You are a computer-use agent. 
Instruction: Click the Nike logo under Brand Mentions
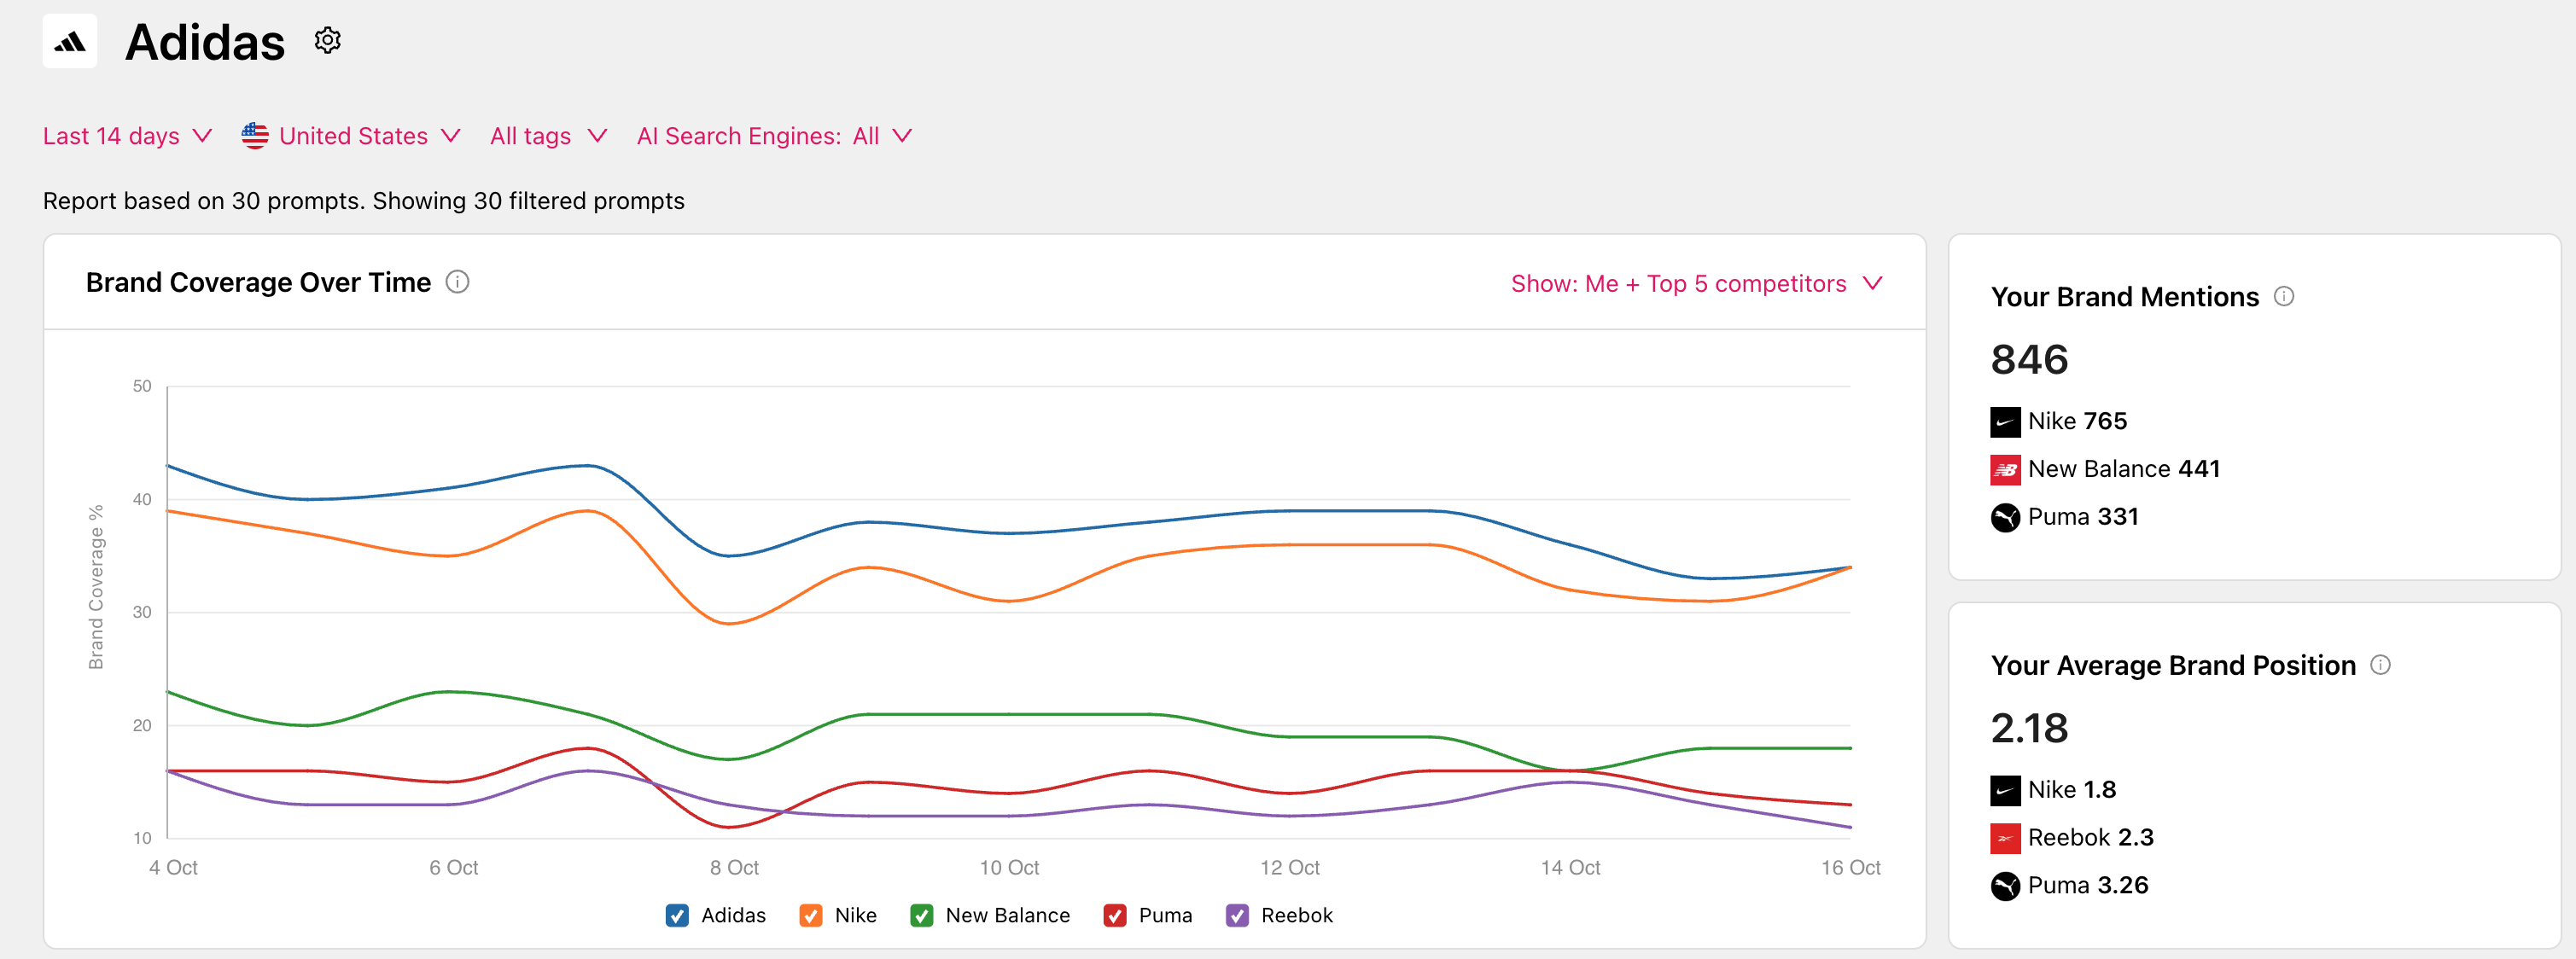point(2004,422)
